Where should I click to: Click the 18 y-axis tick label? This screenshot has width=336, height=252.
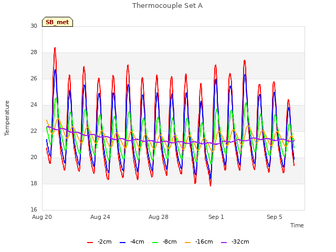point(34,183)
